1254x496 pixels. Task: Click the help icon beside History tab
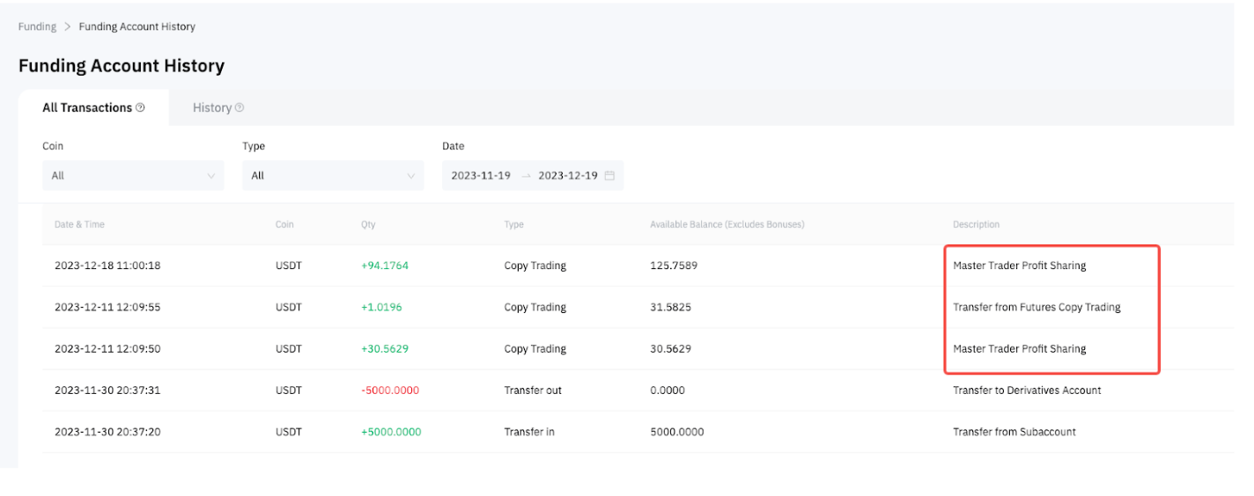[x=240, y=108]
